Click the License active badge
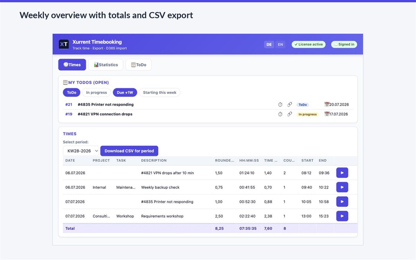 [309, 44]
